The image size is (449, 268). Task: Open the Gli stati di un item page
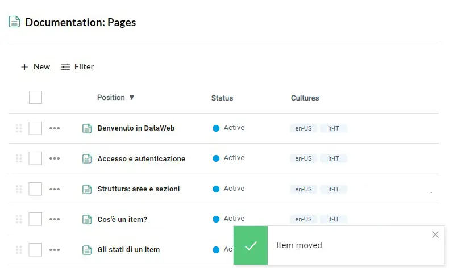pos(128,250)
